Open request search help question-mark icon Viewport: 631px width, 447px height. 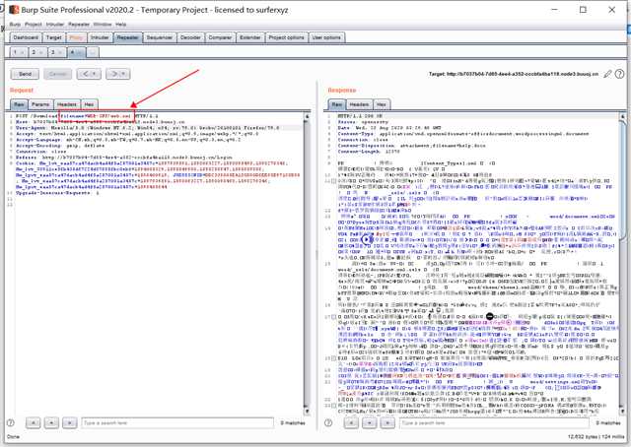point(11,422)
